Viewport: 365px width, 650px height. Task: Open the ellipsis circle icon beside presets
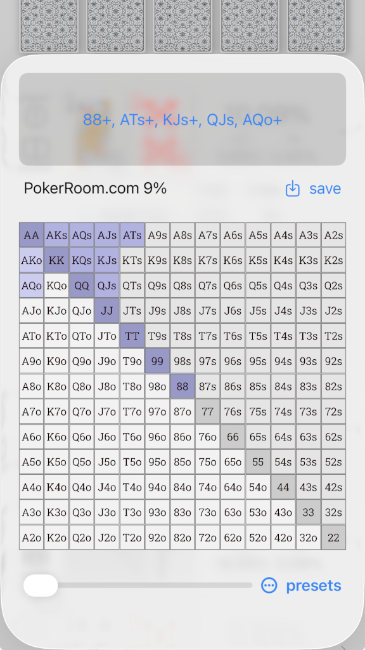(269, 585)
